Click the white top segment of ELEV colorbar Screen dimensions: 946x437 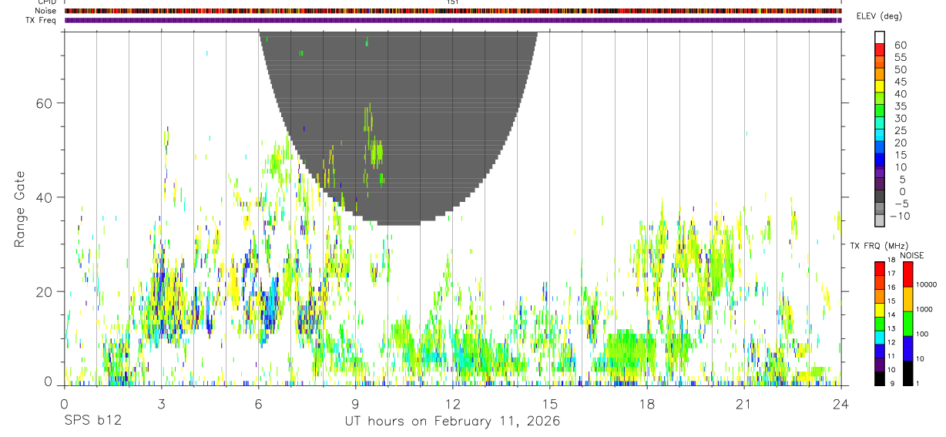point(880,37)
